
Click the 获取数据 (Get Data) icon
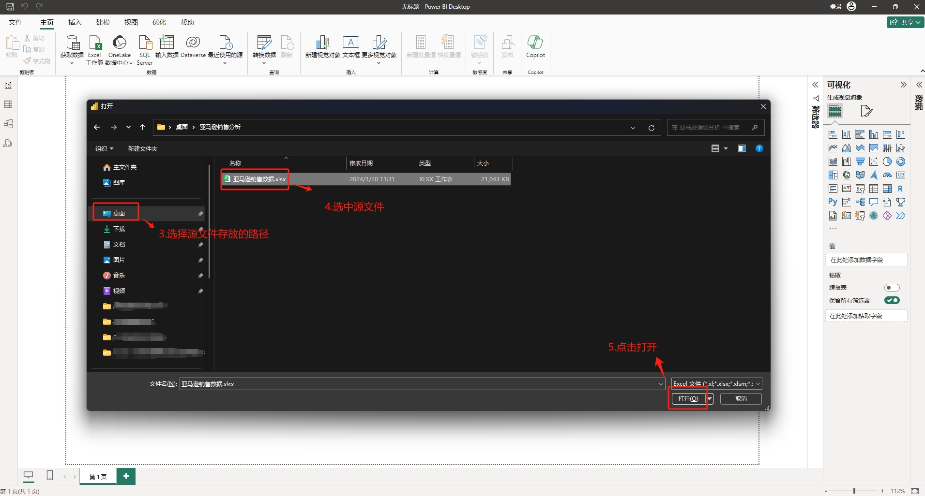73,43
